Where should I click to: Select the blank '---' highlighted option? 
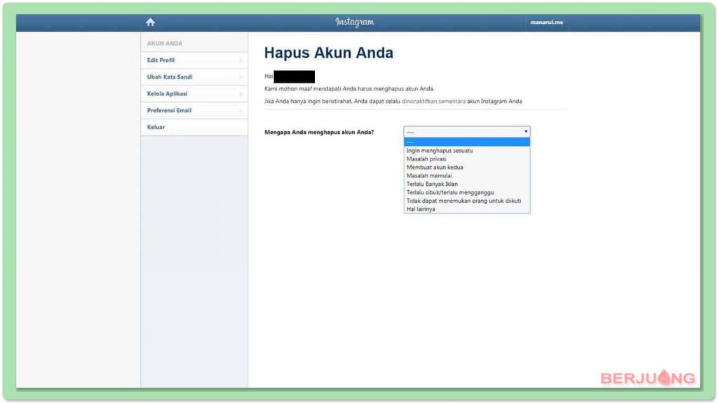pyautogui.click(x=466, y=142)
